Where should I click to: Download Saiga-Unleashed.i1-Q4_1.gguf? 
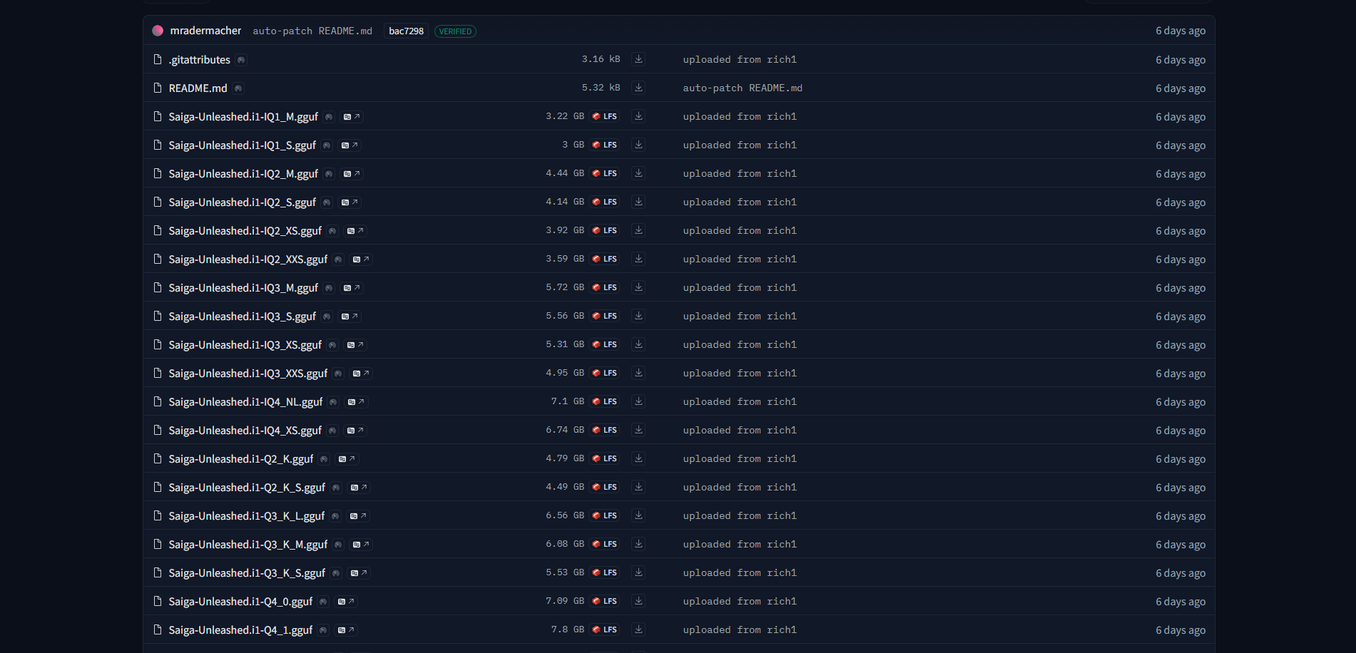(x=638, y=629)
